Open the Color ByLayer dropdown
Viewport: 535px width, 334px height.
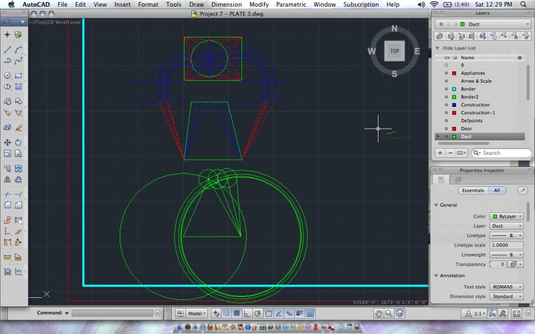(x=507, y=216)
